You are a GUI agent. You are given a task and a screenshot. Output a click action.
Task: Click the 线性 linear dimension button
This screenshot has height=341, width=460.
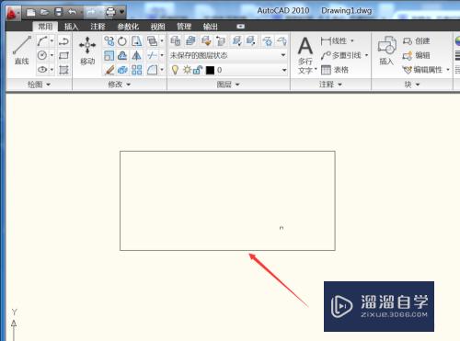click(x=334, y=40)
